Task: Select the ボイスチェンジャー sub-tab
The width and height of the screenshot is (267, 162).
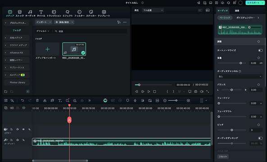Action: pos(245,18)
